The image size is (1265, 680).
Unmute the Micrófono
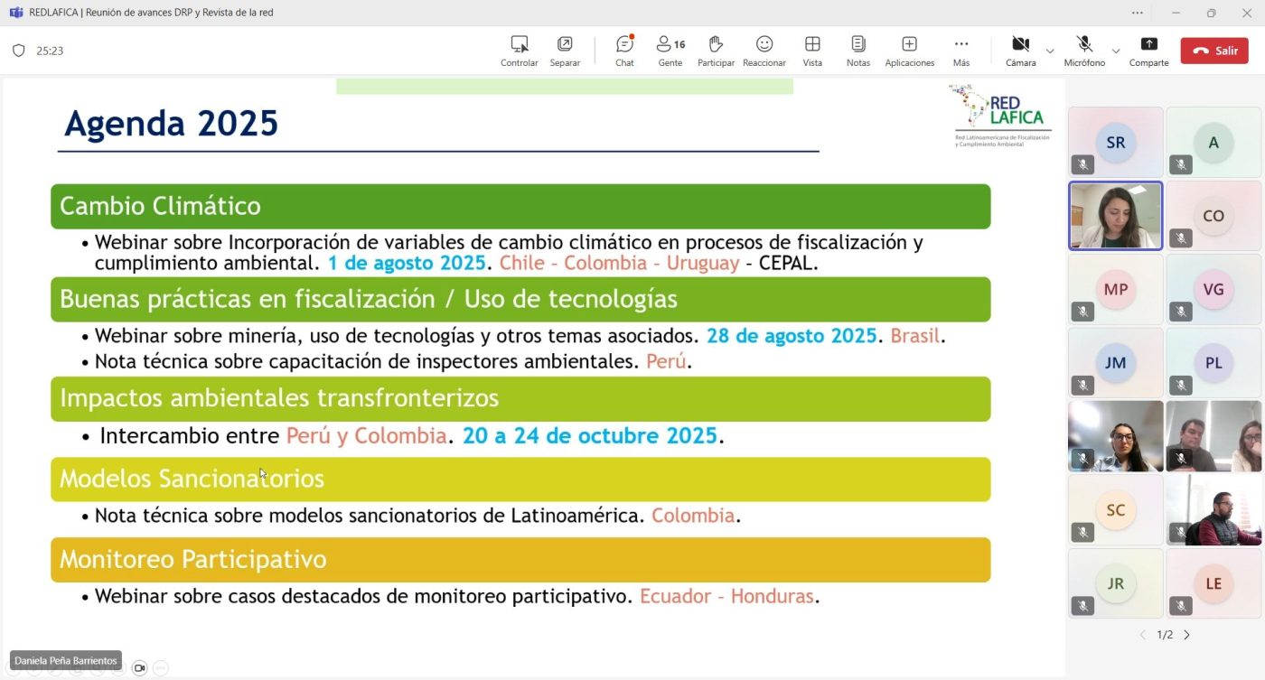1084,51
